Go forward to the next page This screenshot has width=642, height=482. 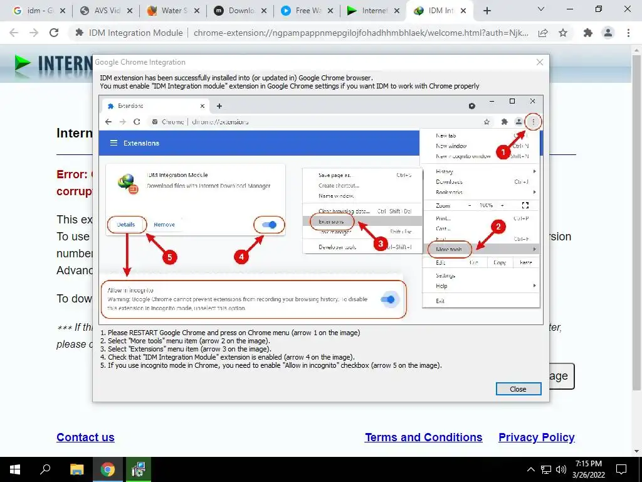tap(34, 33)
